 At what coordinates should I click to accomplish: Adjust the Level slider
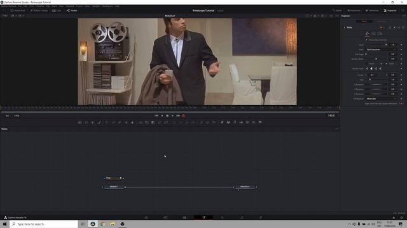coord(376,45)
